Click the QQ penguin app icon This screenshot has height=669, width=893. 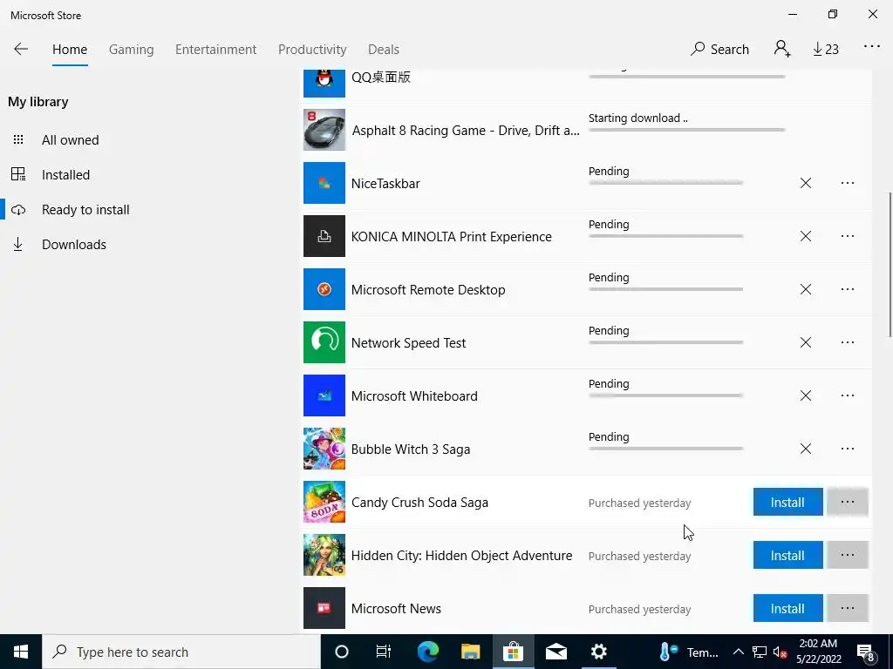[324, 83]
